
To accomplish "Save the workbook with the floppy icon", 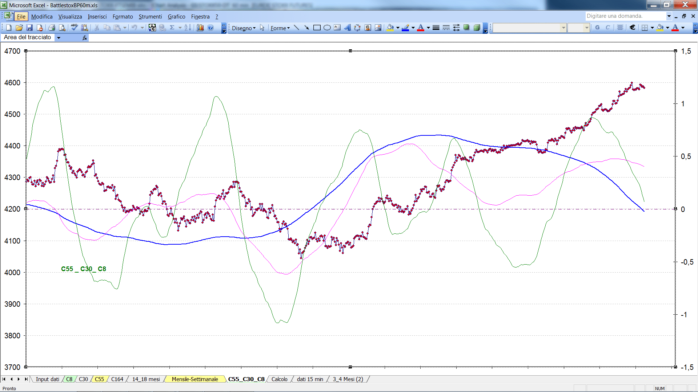I will click(x=29, y=28).
